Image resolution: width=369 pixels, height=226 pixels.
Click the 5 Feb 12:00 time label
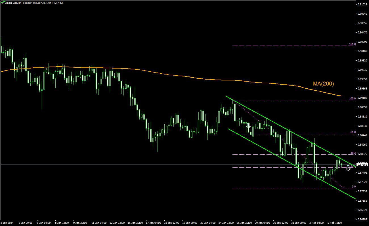(x=335, y=223)
